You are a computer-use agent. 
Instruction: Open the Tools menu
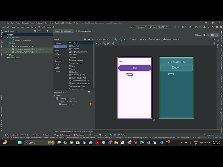click(x=57, y=23)
